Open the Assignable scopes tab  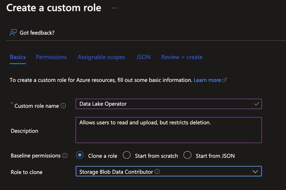[101, 57]
